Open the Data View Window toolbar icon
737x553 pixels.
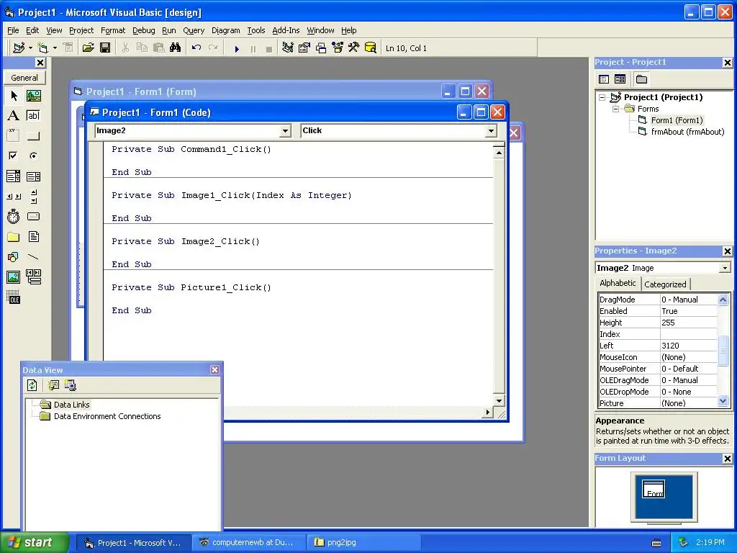coord(371,48)
